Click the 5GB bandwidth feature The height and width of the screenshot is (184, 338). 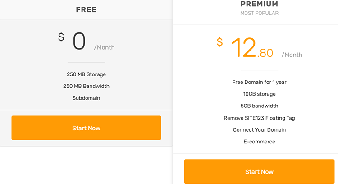[259, 106]
